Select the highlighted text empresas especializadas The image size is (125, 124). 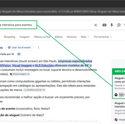point(75,61)
